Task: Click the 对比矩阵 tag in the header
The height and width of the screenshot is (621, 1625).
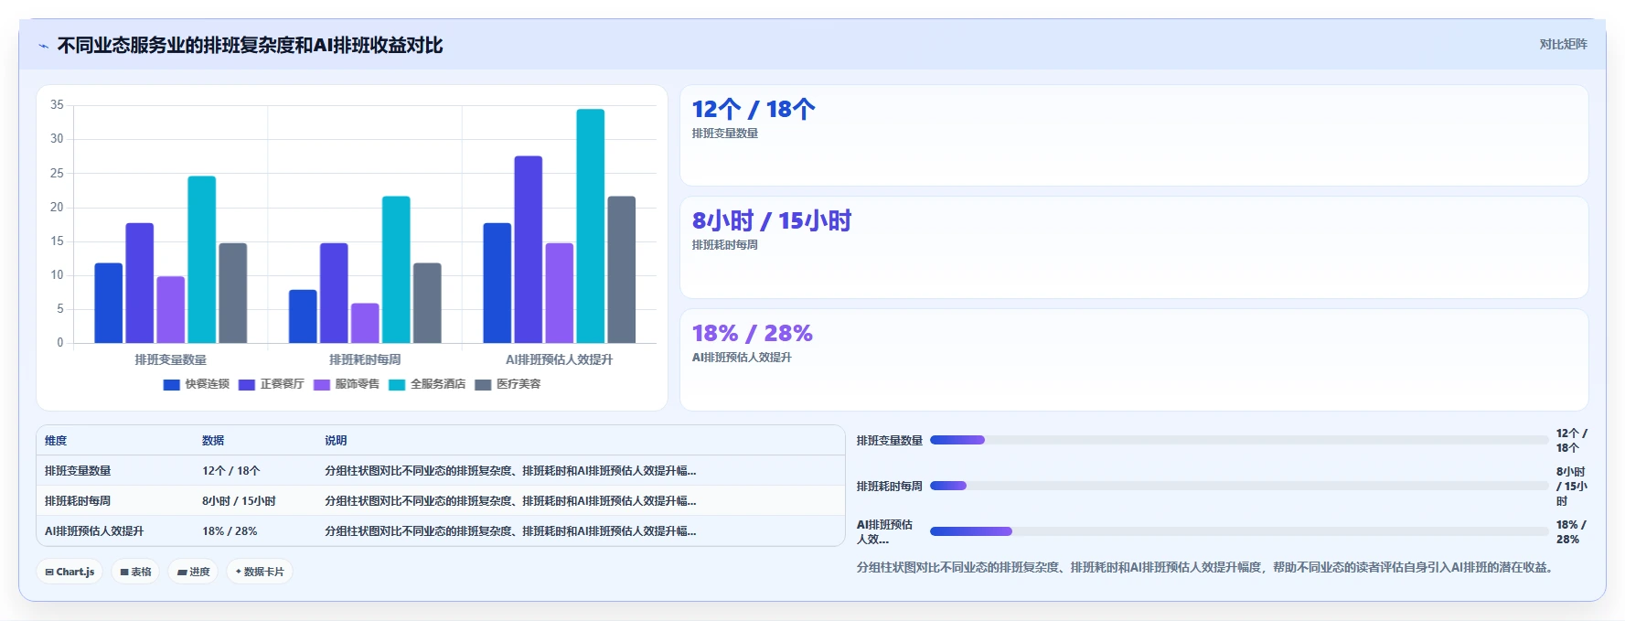Action: point(1563,44)
